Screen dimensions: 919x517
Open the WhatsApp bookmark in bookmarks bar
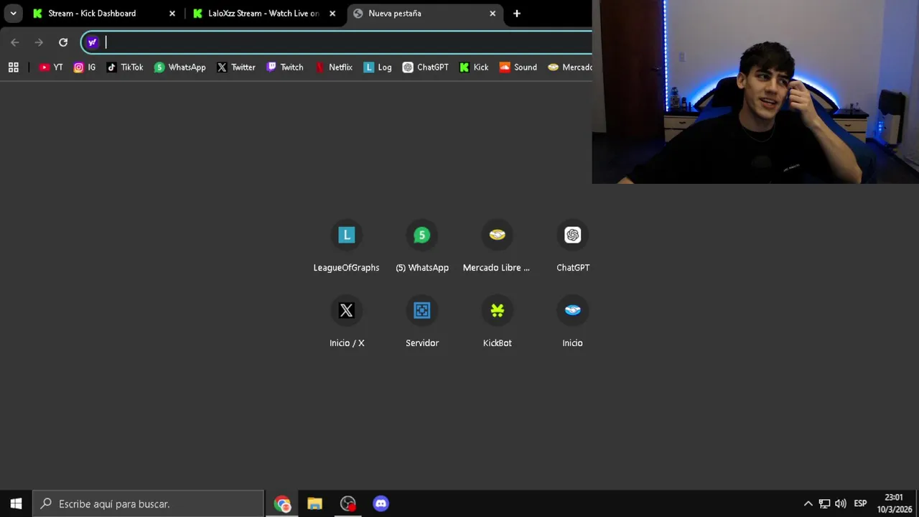180,67
